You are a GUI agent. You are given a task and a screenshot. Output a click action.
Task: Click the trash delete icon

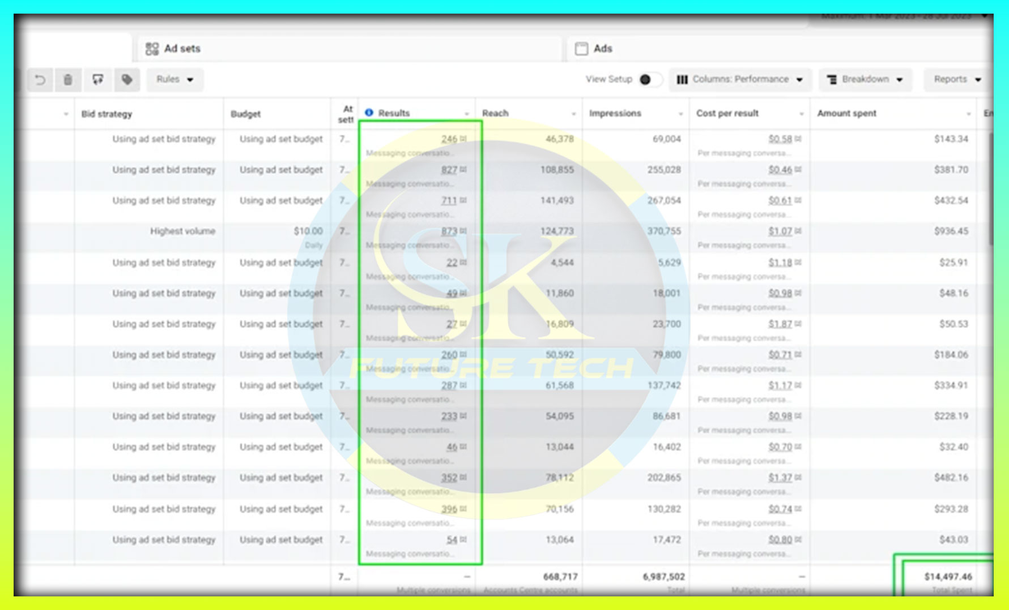pyautogui.click(x=68, y=80)
